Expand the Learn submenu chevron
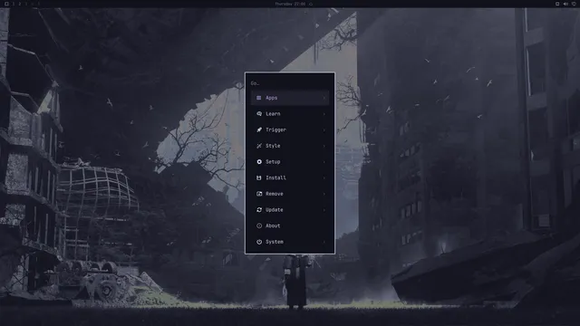This screenshot has height=326, width=580. 324,114
